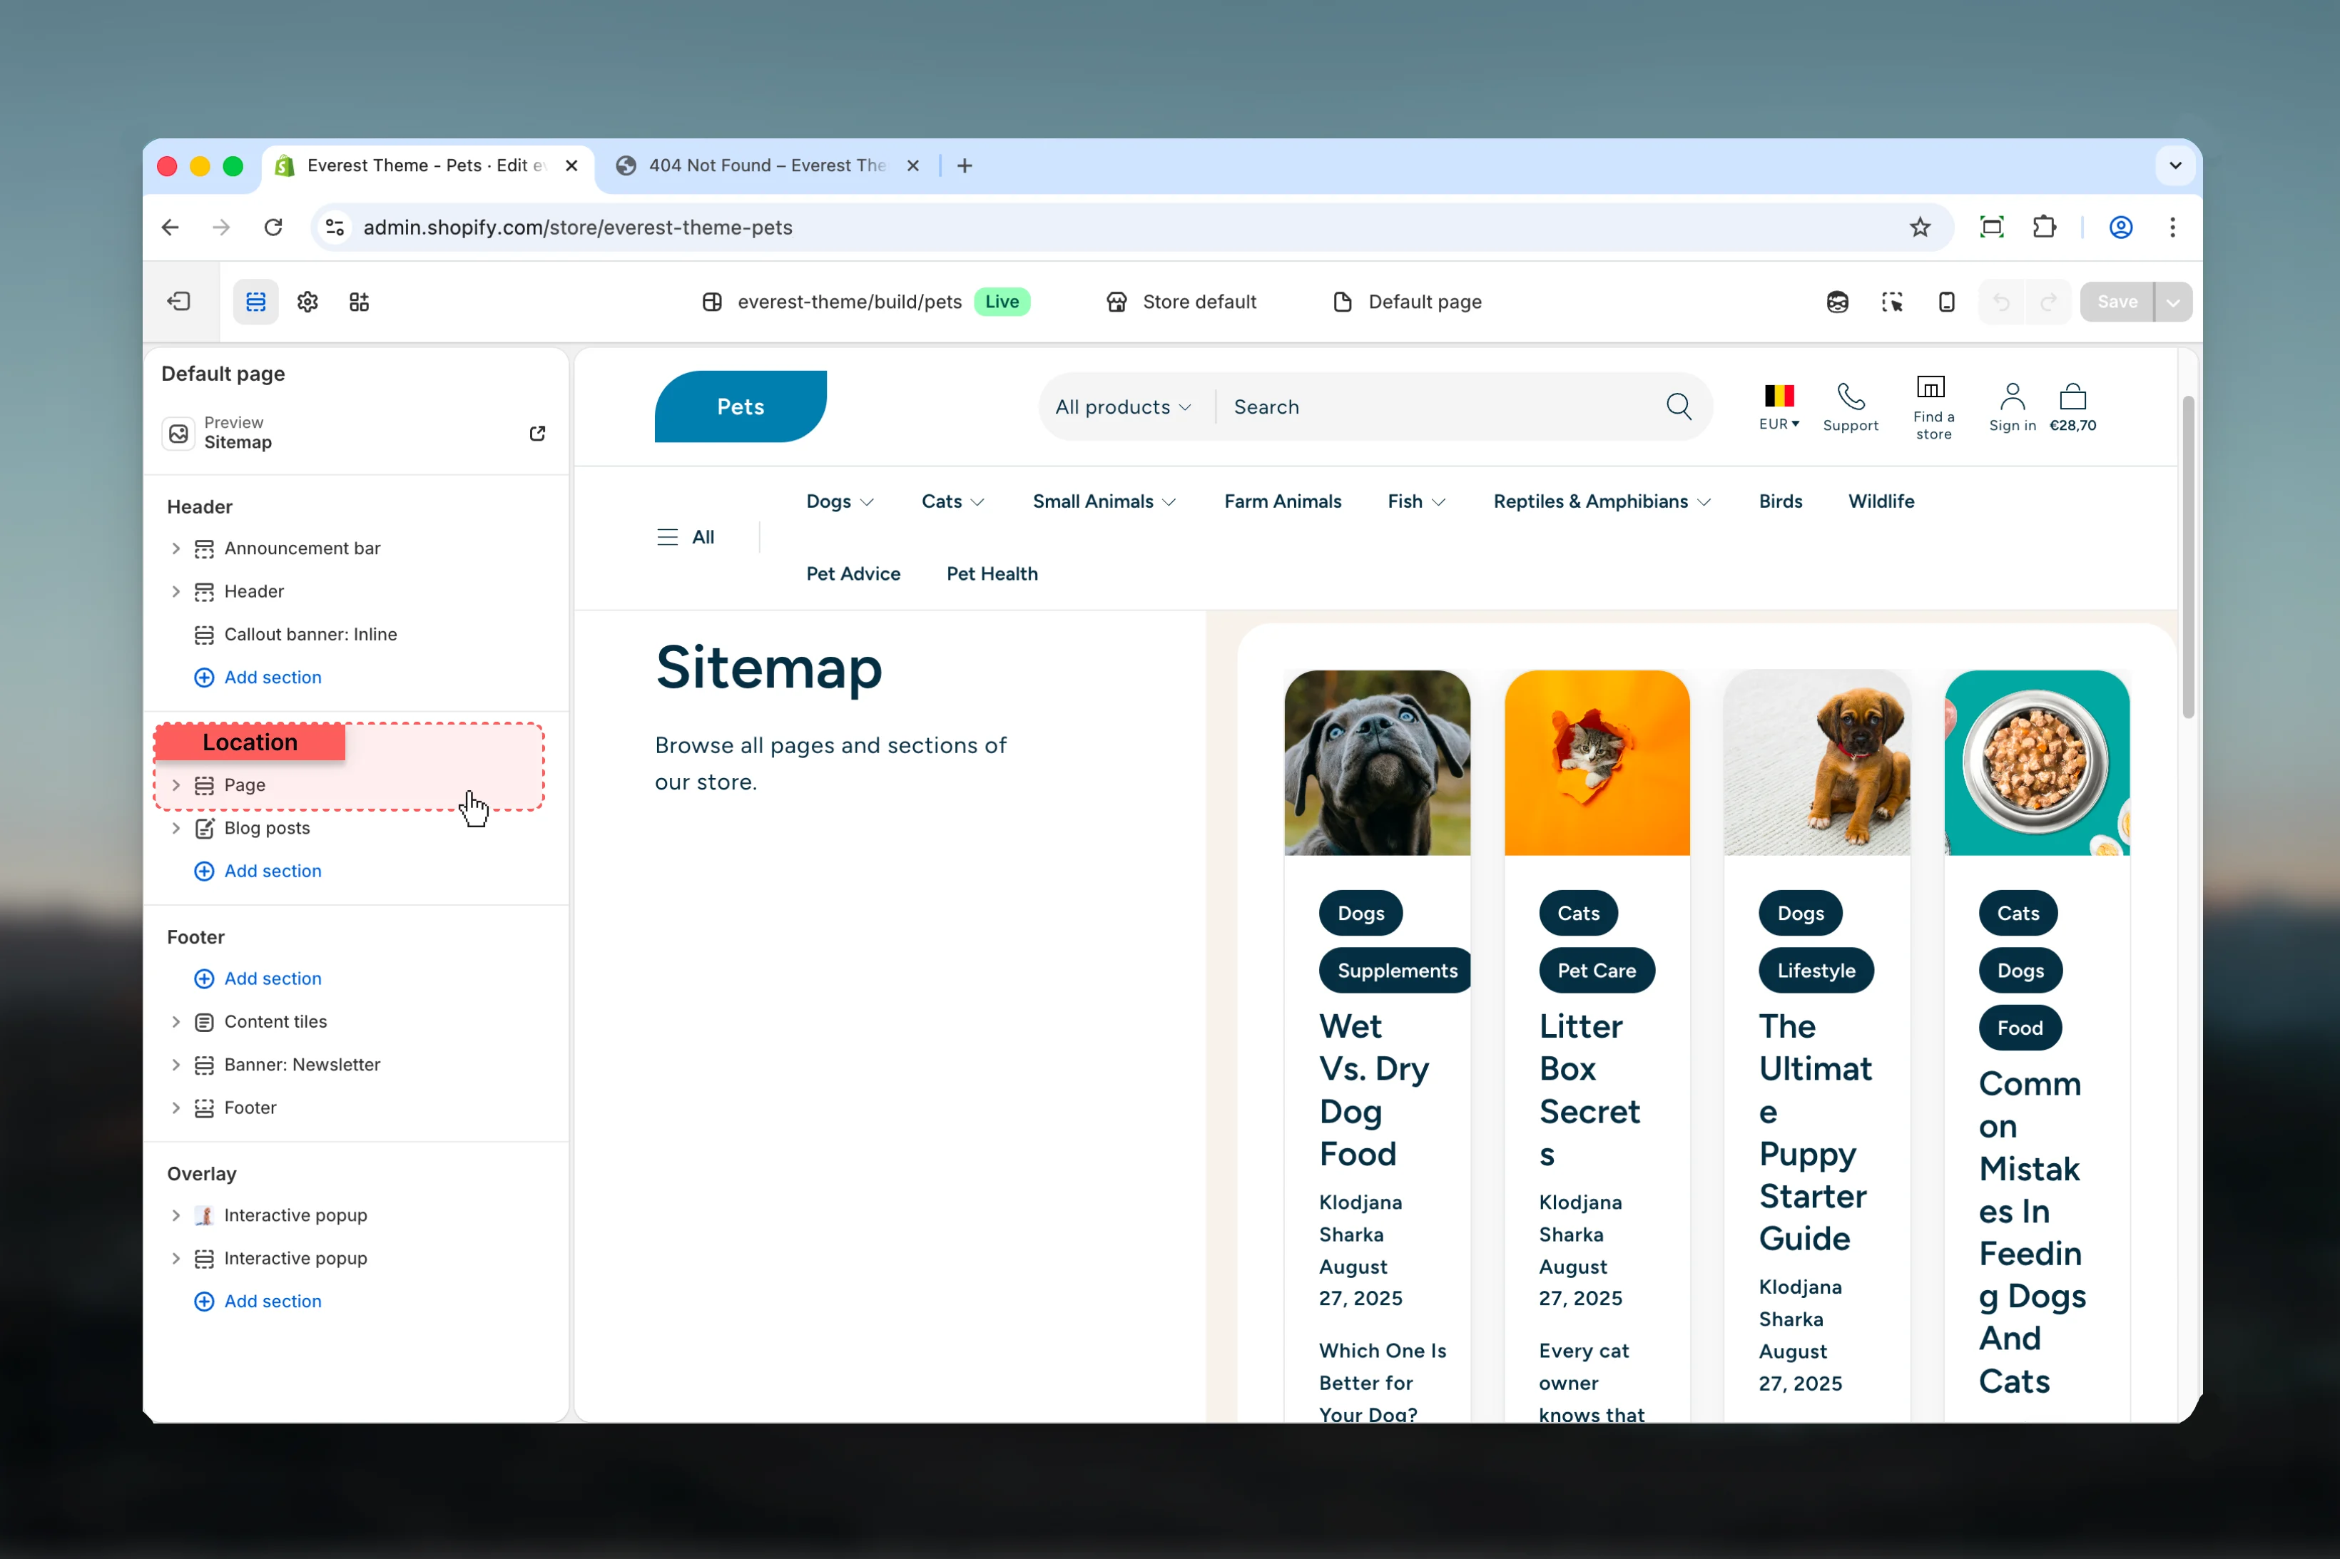This screenshot has height=1559, width=2340.
Task: Expand the Blog posts section
Action: click(x=176, y=827)
